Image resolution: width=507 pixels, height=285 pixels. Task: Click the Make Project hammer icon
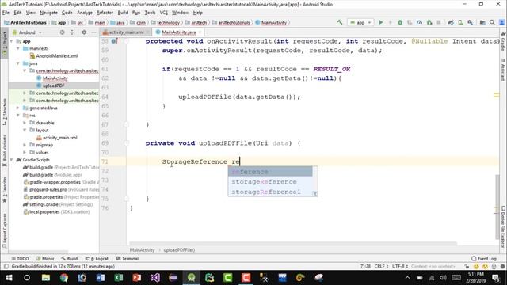(340, 22)
